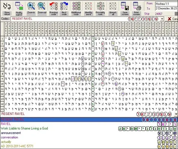Click the Cancel red X button

169,19
